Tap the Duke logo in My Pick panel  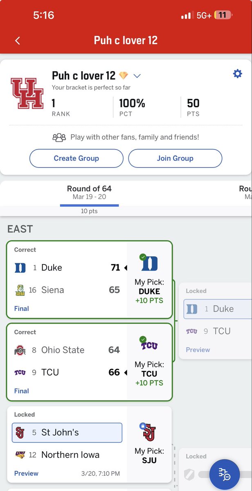click(x=149, y=263)
